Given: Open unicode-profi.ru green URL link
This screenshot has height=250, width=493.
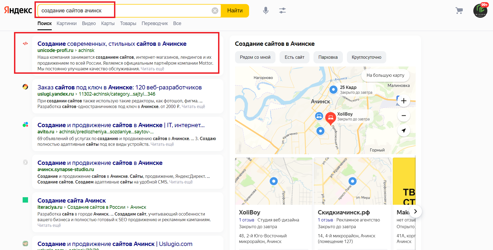Looking at the screenshot, I should pyautogui.click(x=55, y=50).
